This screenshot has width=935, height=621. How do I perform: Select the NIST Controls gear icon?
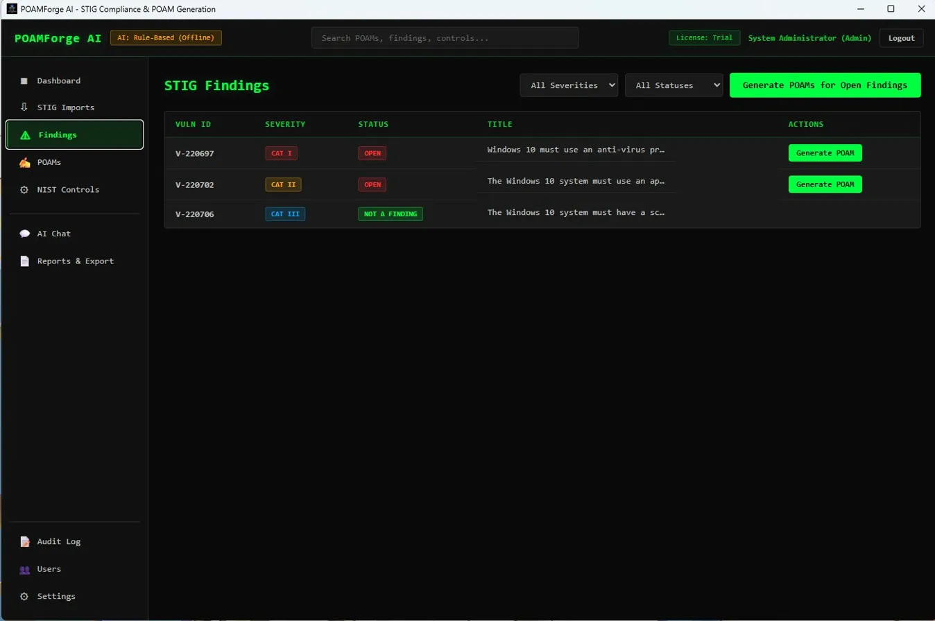click(x=23, y=189)
